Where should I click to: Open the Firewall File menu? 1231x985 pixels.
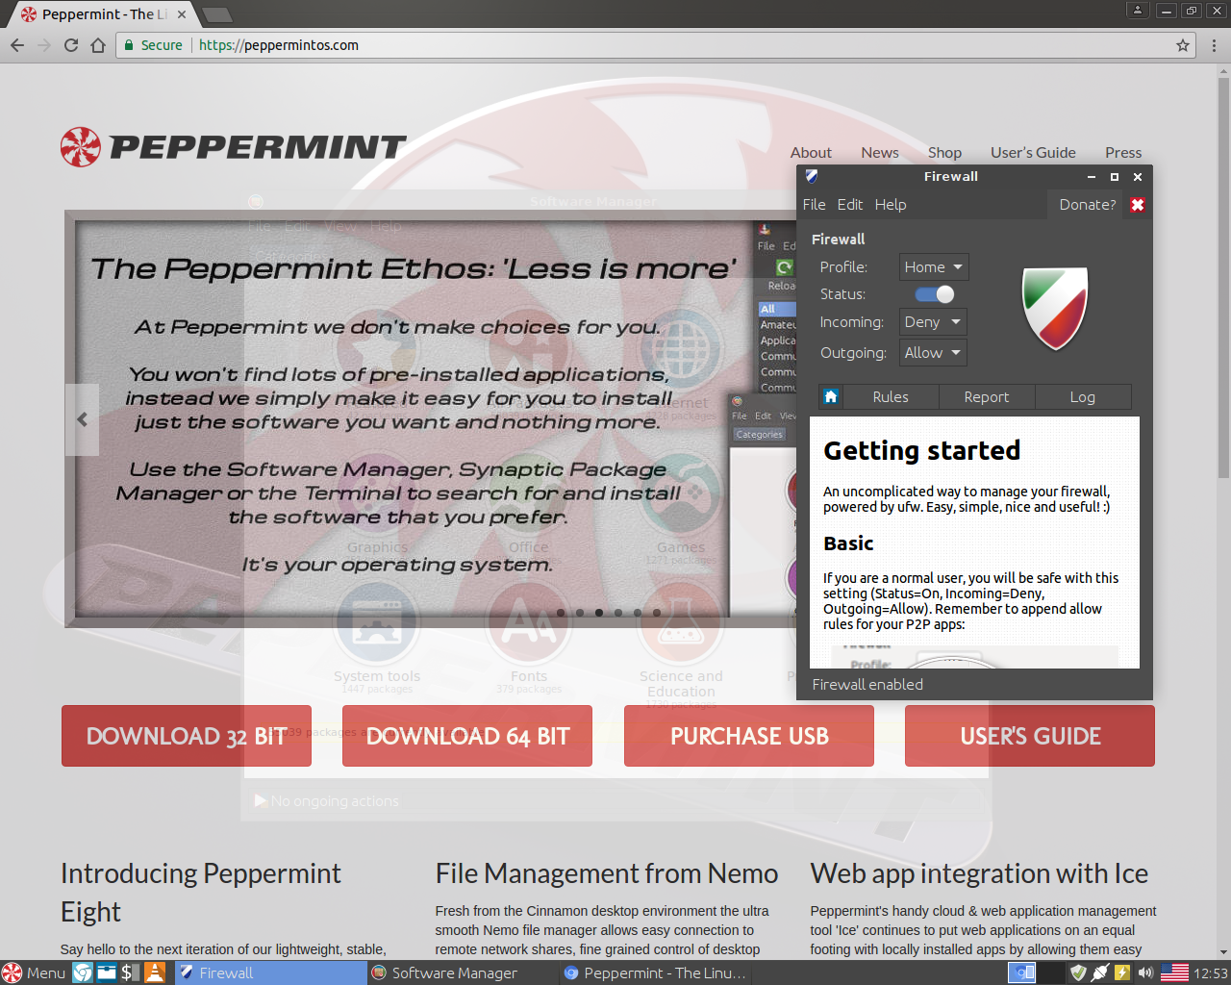coord(814,205)
